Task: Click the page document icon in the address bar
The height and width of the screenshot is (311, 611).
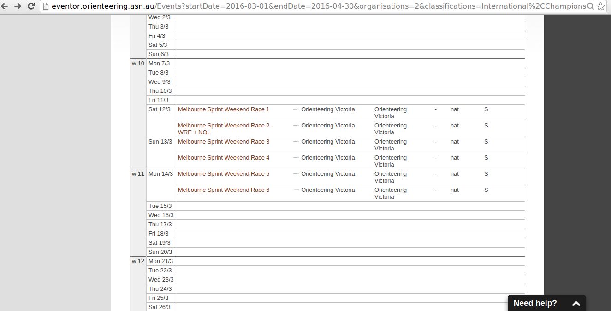Action: (46, 6)
